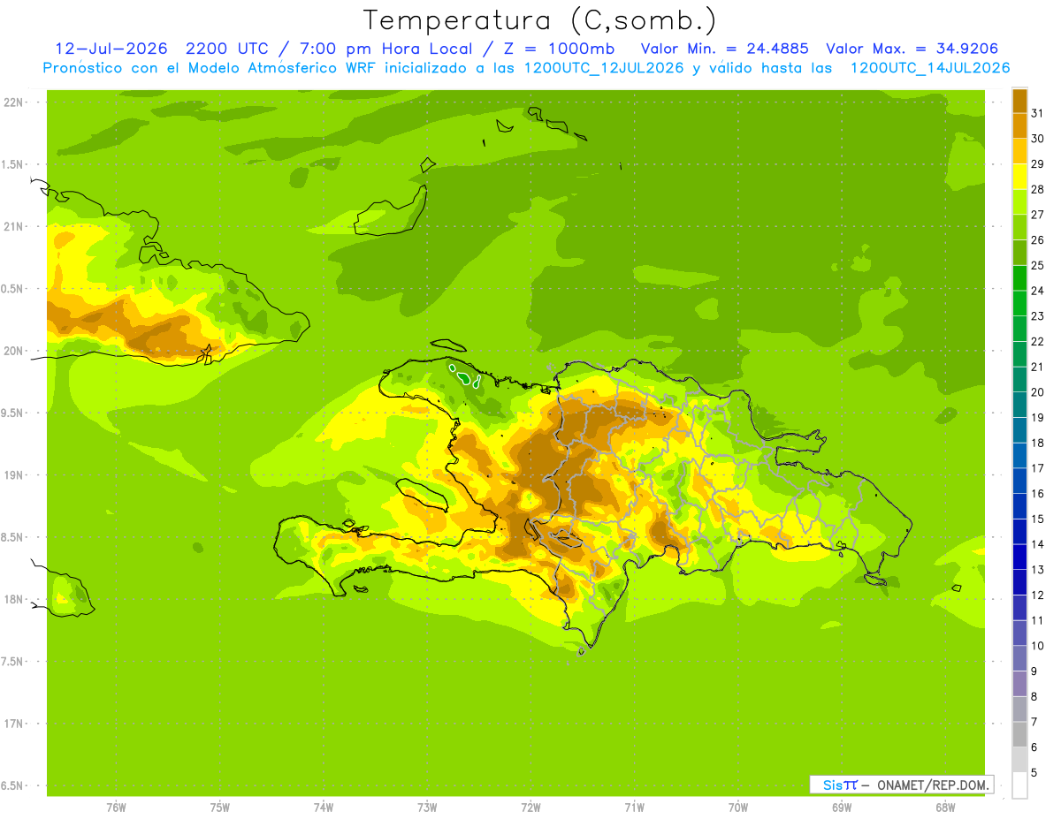Click the yellow swatch between 28 and 29

pyautogui.click(x=1019, y=177)
